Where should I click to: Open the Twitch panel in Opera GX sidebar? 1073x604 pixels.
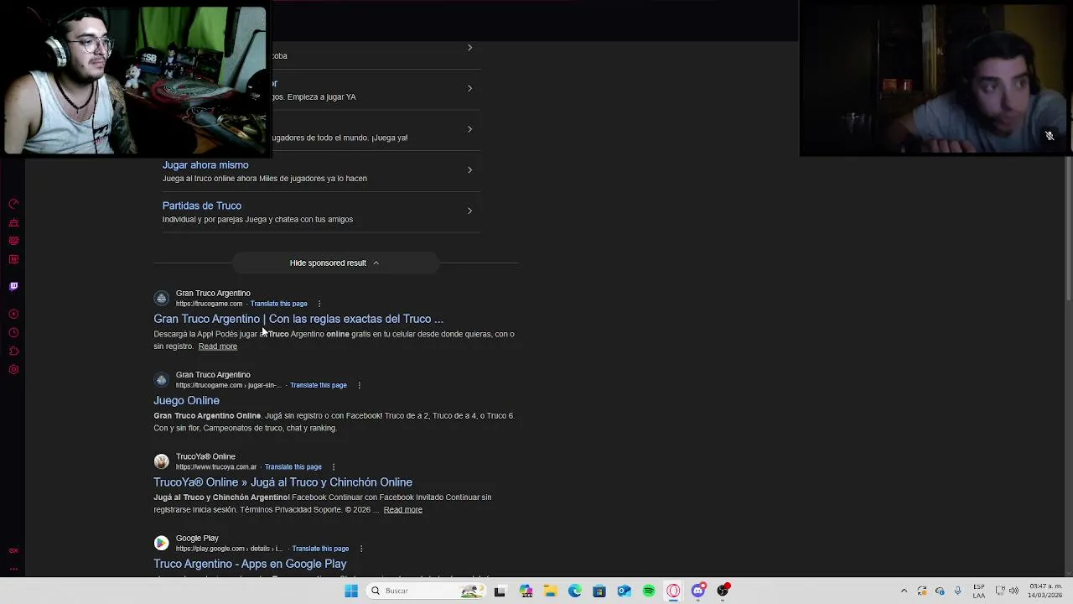click(x=13, y=286)
